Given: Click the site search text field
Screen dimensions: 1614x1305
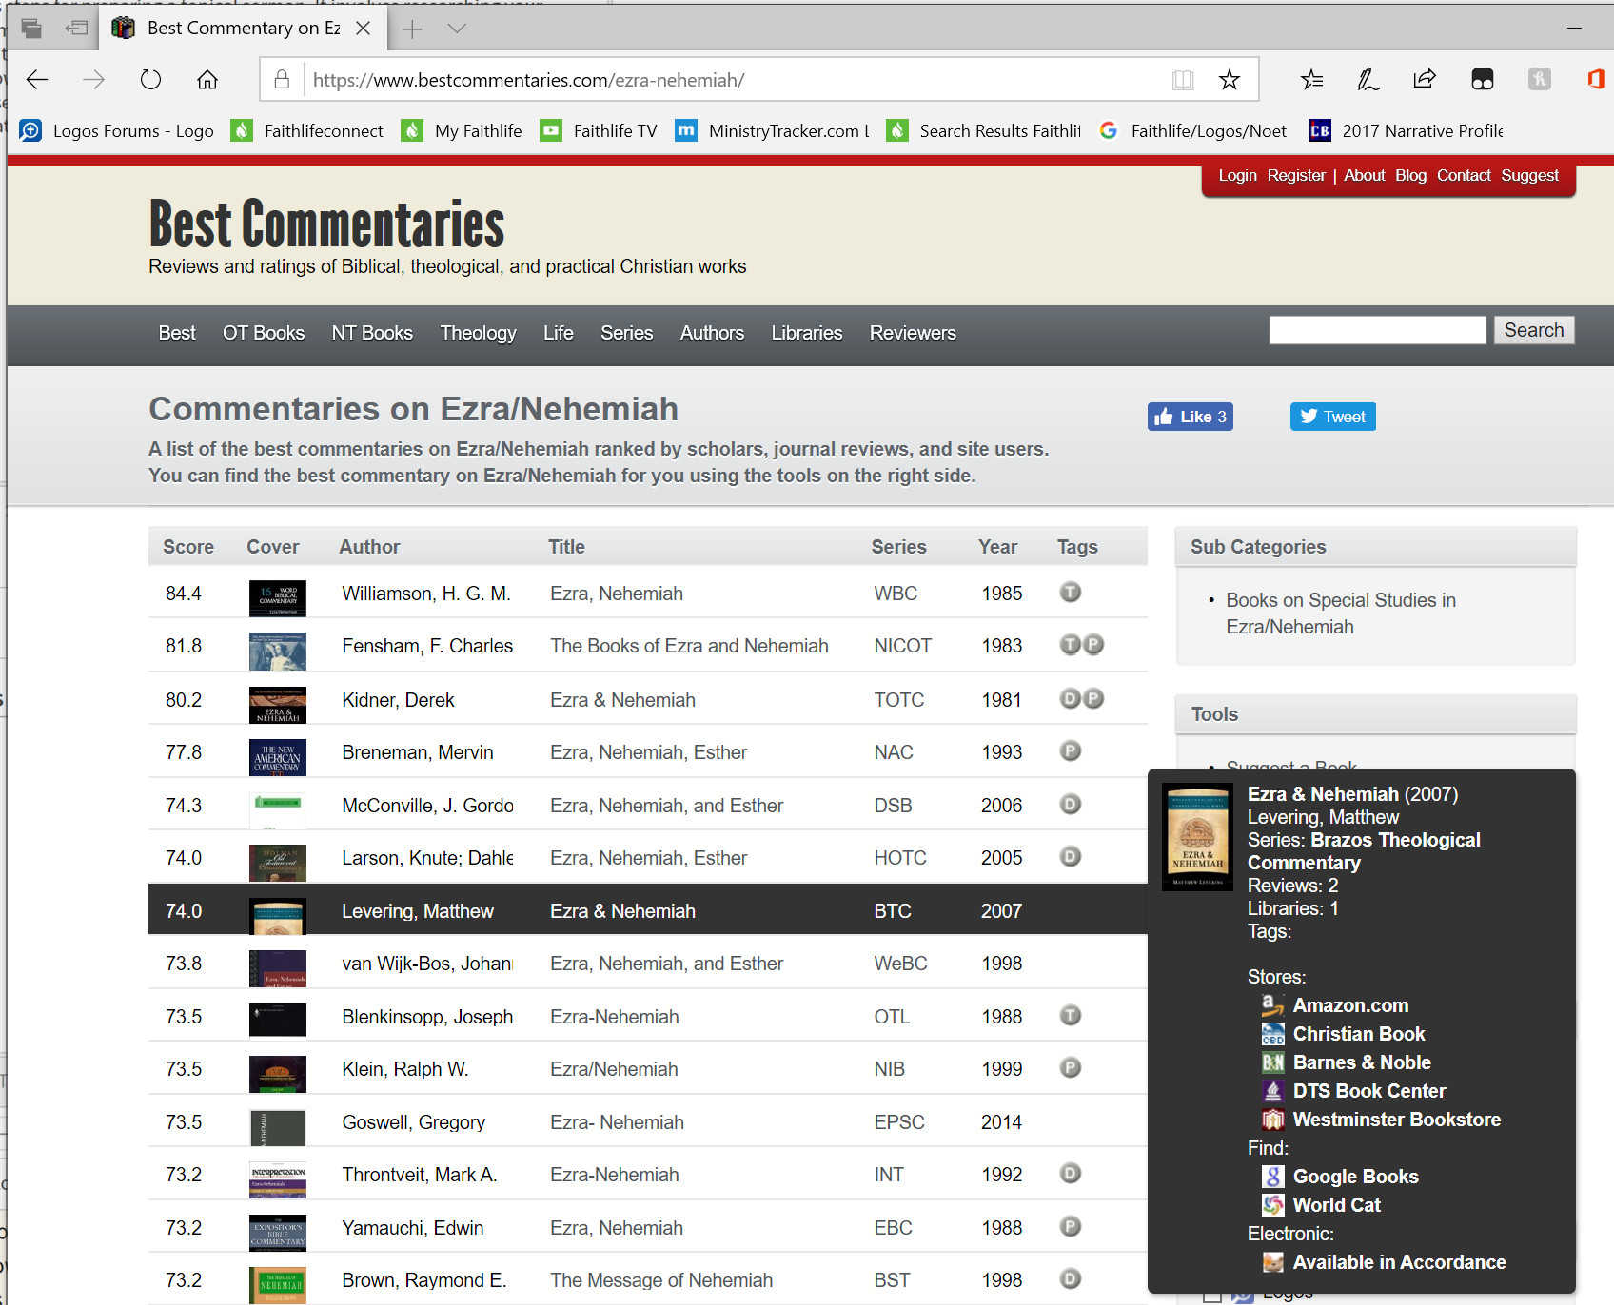Looking at the screenshot, I should tap(1377, 330).
